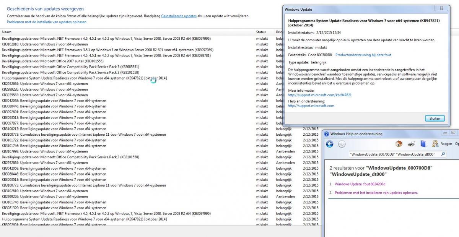Click the mislukt status of the KB3101722 row
Screen dimensions: 459x237
tap(262, 140)
